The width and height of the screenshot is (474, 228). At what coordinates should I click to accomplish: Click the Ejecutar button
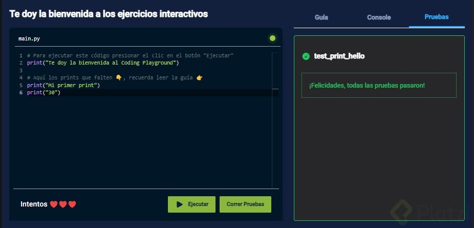coord(191,204)
